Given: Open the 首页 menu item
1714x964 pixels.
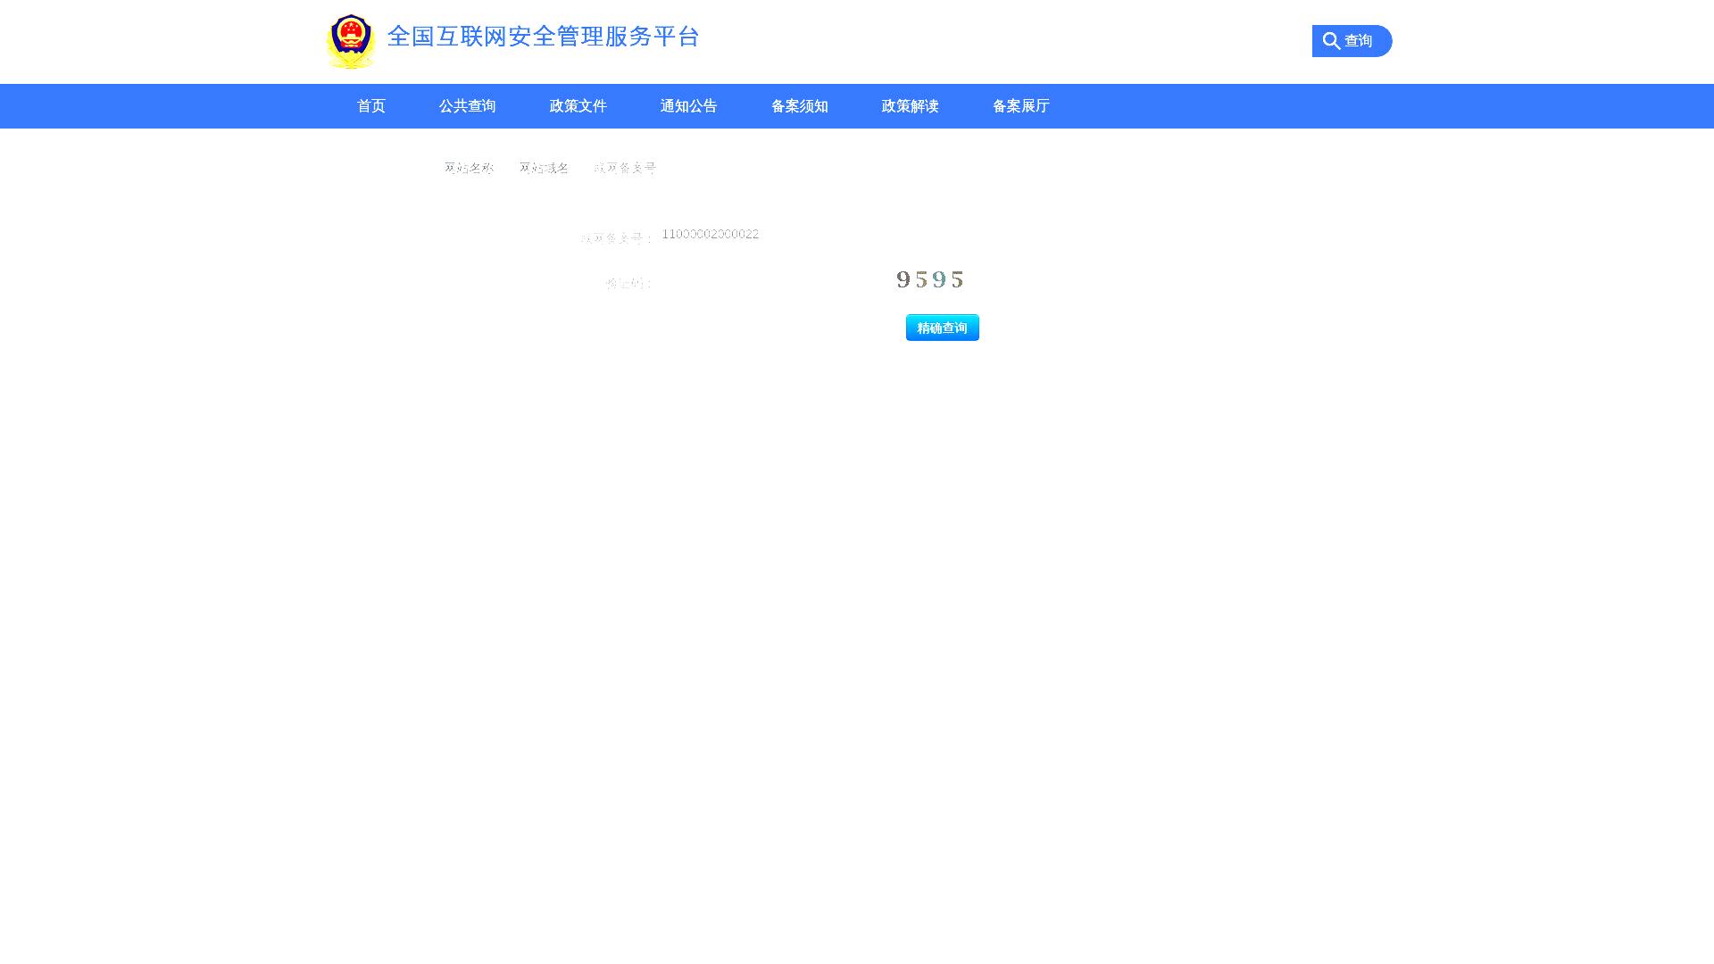Looking at the screenshot, I should point(371,106).
